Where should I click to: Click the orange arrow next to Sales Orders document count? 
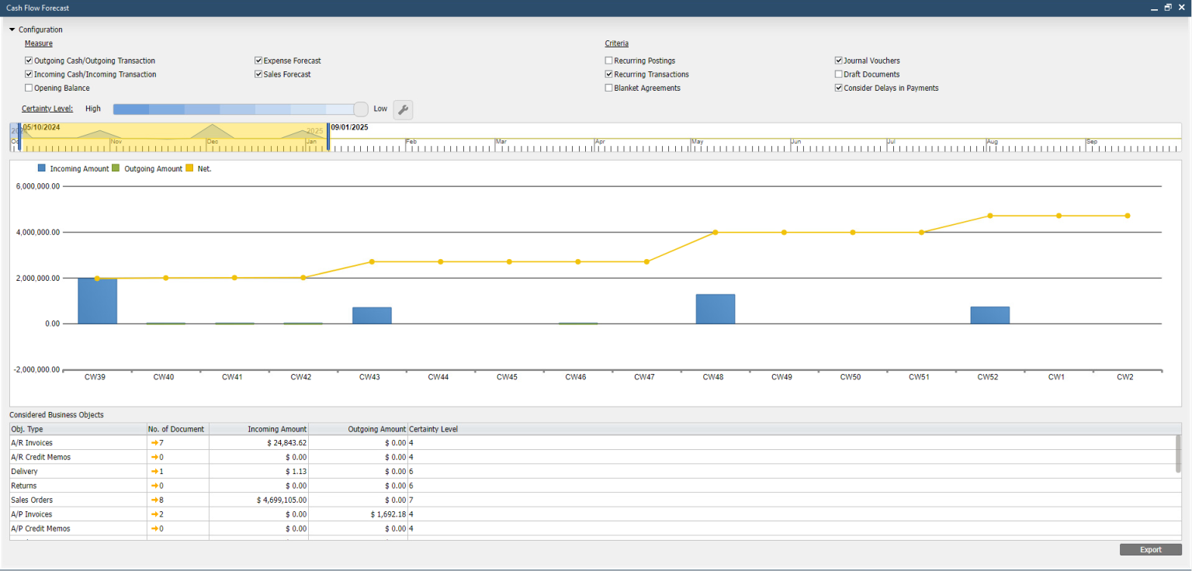154,500
